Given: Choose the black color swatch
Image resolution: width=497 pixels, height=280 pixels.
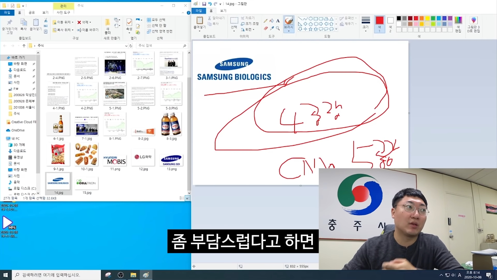Looking at the screenshot, I should (399, 18).
